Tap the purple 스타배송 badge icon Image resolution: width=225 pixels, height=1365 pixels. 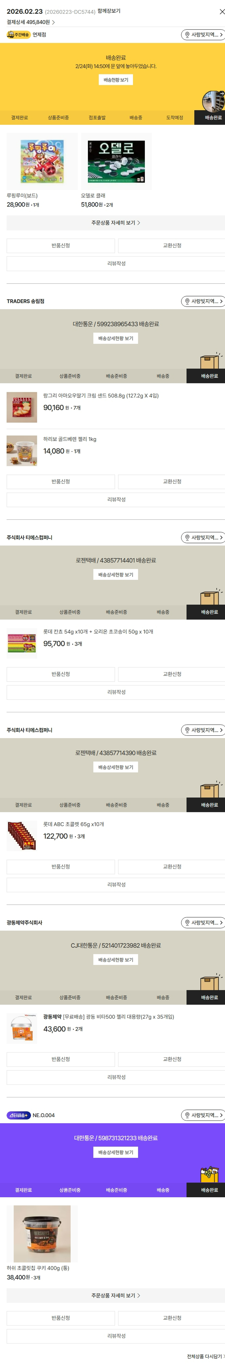pos(19,1115)
